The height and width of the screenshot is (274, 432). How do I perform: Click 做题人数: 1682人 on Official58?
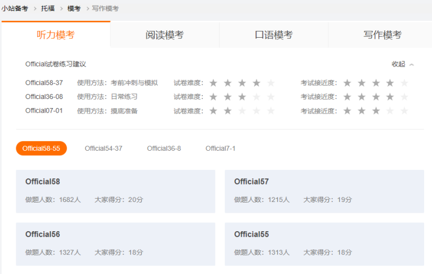[x=53, y=199]
